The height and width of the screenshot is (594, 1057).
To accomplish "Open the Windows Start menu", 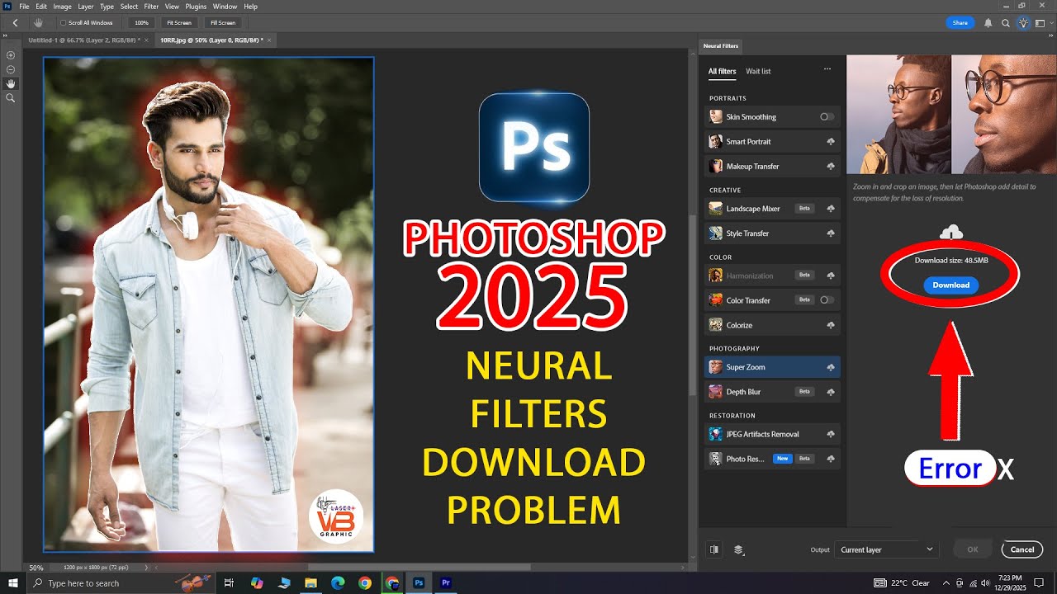I will pos(13,583).
